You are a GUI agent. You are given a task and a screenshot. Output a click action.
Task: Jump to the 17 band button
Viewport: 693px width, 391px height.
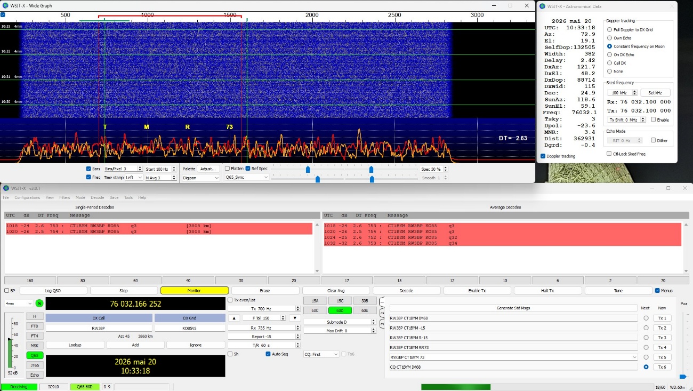346,281
